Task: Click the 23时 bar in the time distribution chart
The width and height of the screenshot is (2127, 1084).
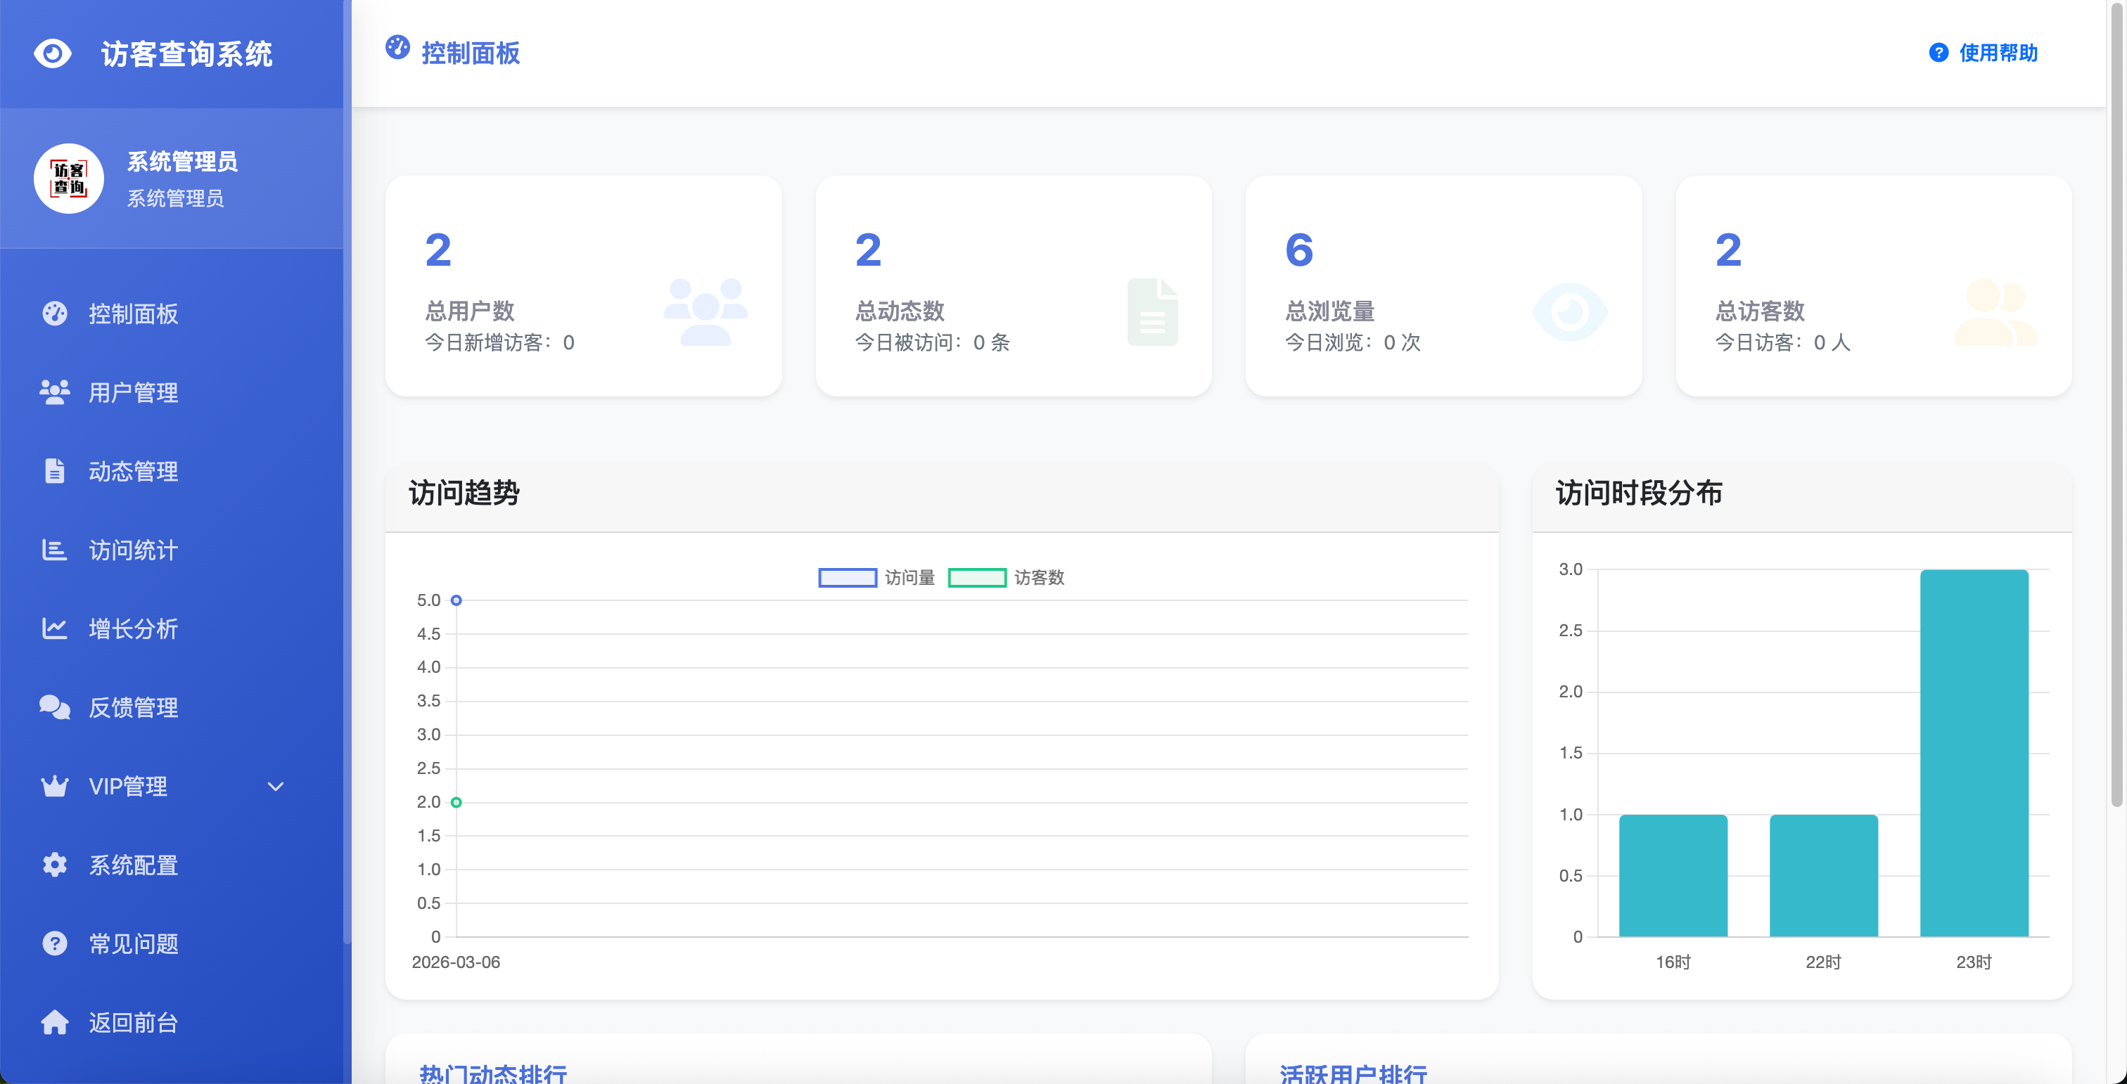Action: click(x=1974, y=752)
